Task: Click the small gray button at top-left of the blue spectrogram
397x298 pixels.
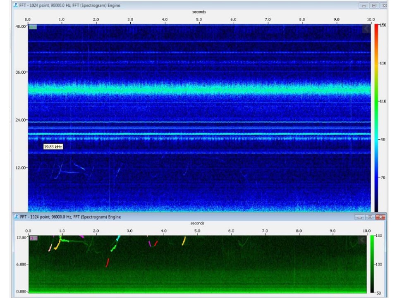Action: [33, 27]
